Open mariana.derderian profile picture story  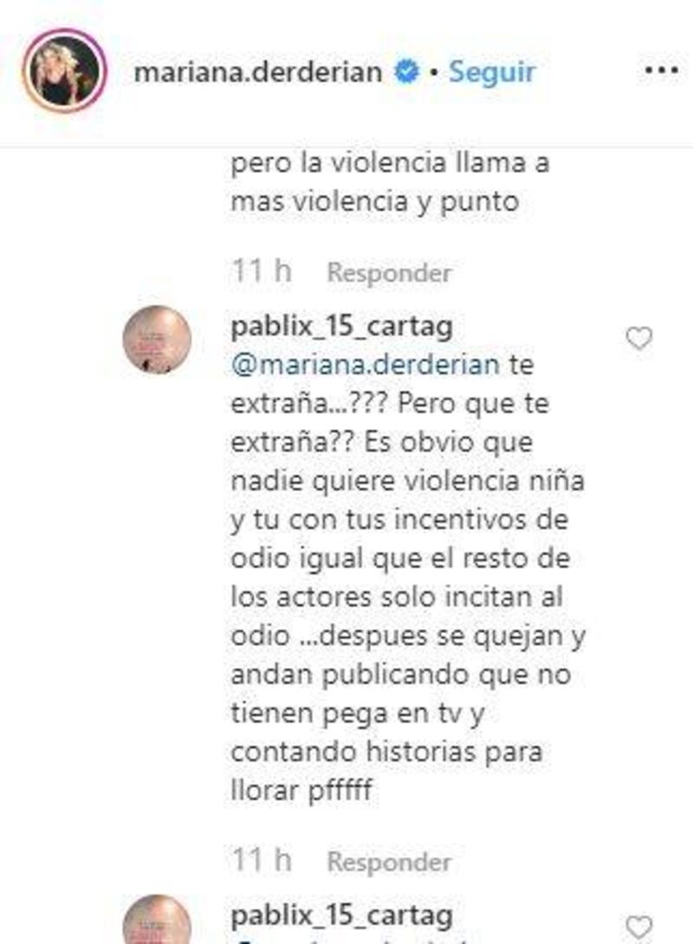click(x=64, y=70)
